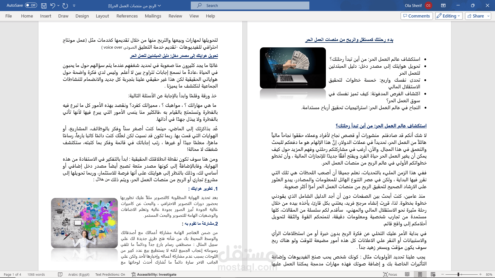The image size is (495, 278).
Task: Select Print Layout view button
Action: [420, 274]
